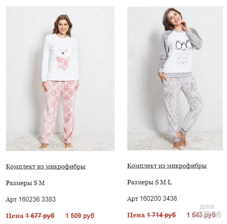Open right Комплект из микрофибры product link
Viewport: 227px width, 224px height.
[x=167, y=166]
